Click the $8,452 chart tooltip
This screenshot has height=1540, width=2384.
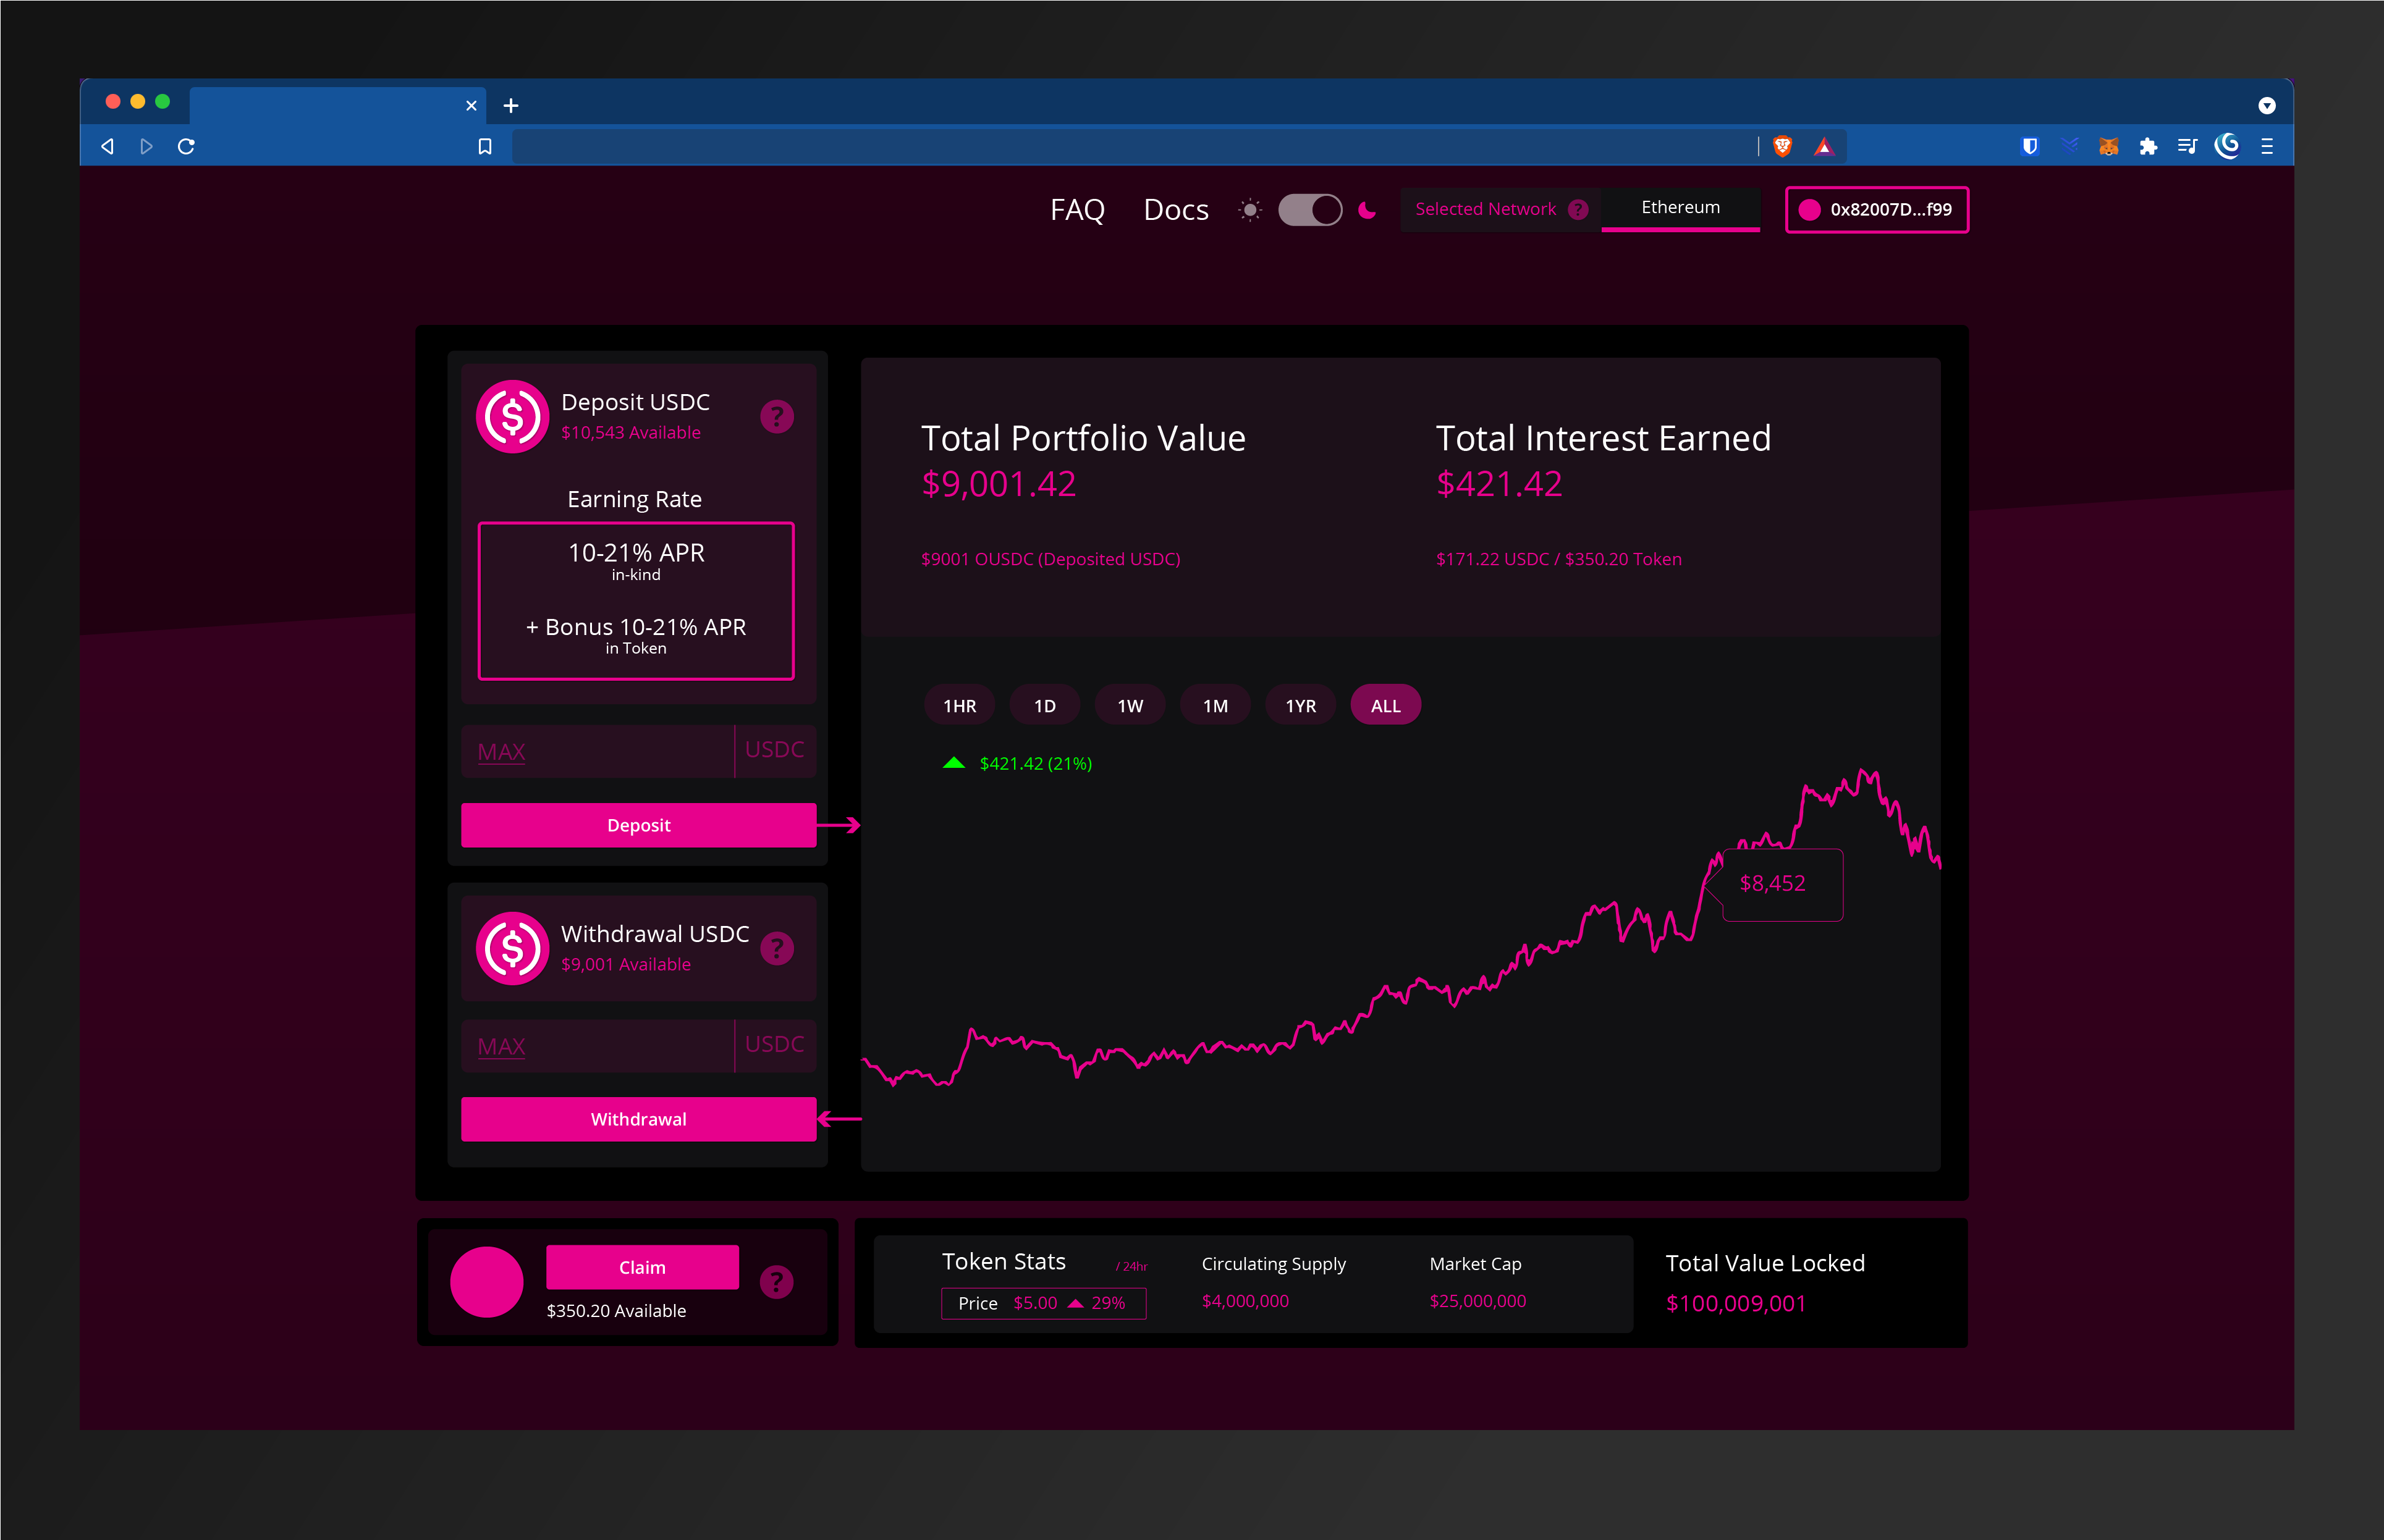(1782, 884)
